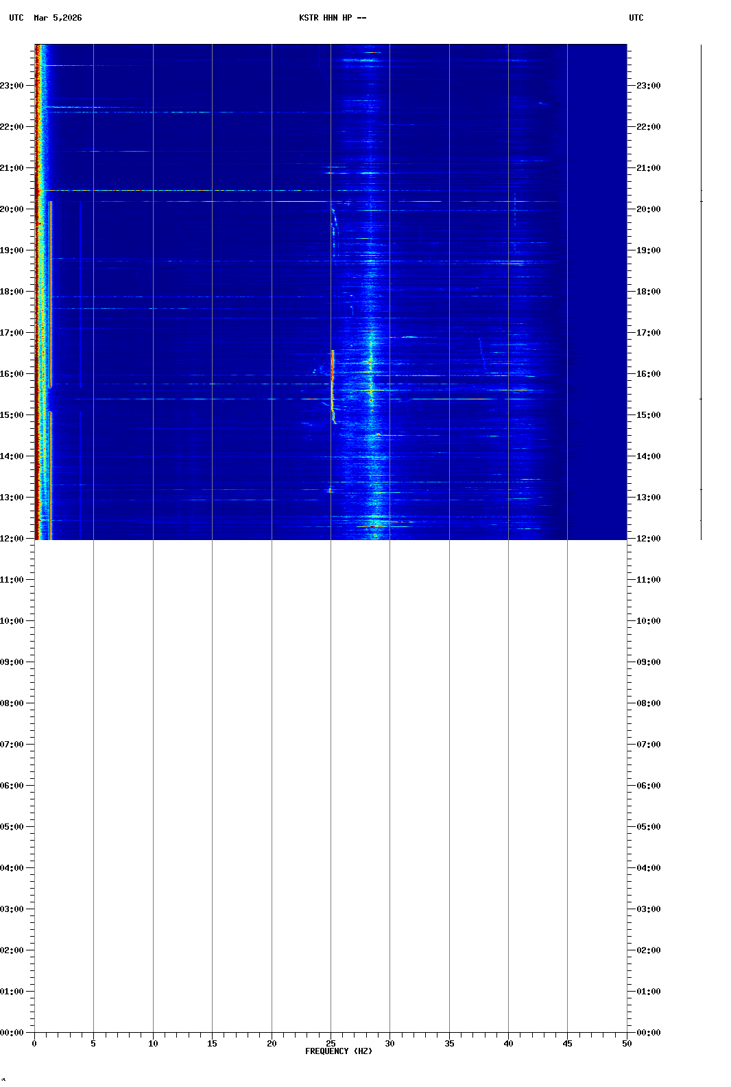731x1087 pixels.
Task: Click the KSTR HHN HP station title
Action: click(333, 18)
